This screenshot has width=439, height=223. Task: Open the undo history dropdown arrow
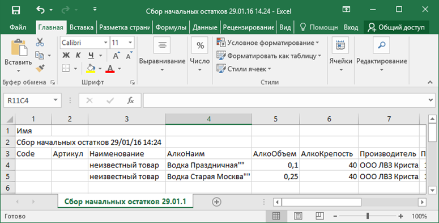51,10
